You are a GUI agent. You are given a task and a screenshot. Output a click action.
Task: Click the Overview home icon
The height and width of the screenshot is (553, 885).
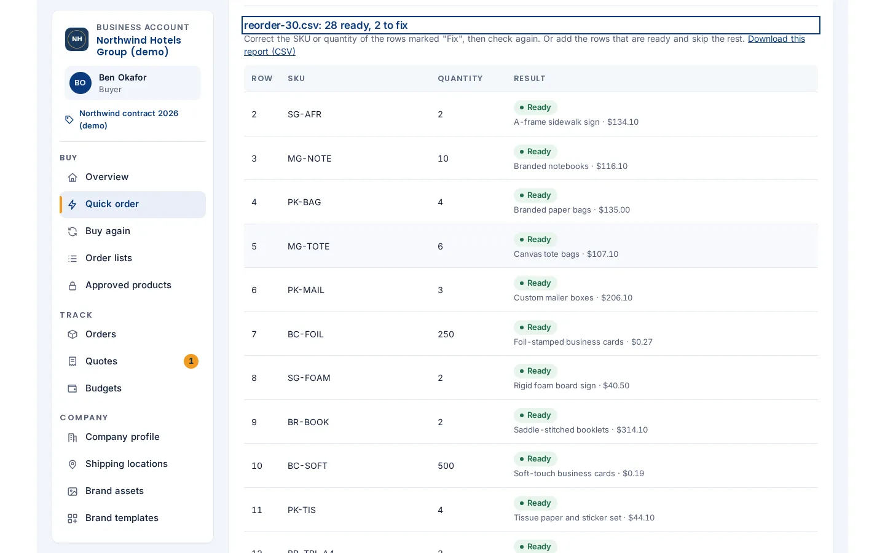pos(73,178)
